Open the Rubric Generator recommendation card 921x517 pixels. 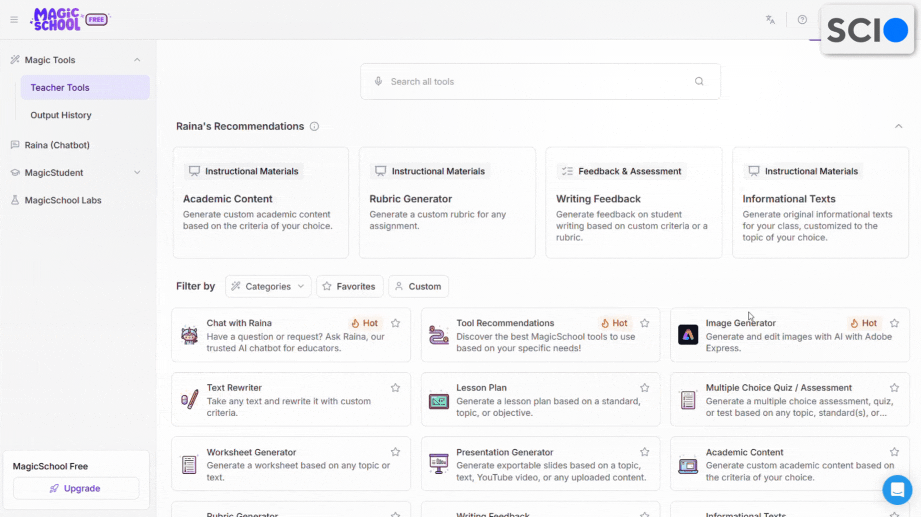[x=447, y=202]
